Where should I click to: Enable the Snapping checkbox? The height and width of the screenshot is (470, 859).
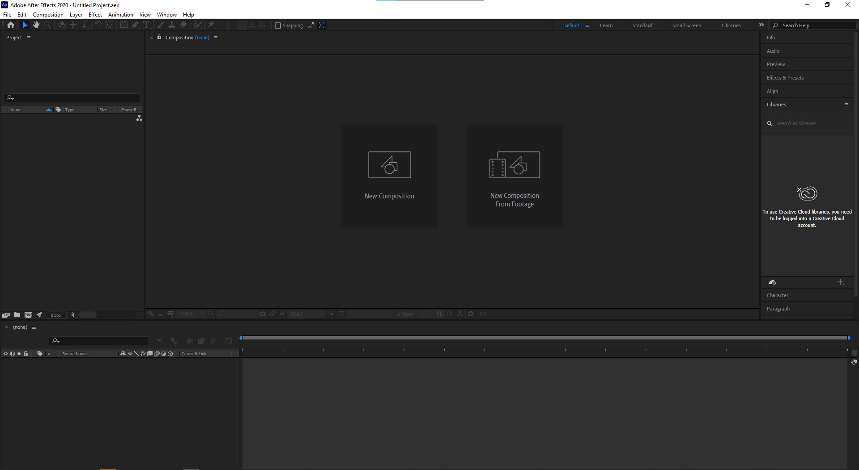(x=278, y=25)
